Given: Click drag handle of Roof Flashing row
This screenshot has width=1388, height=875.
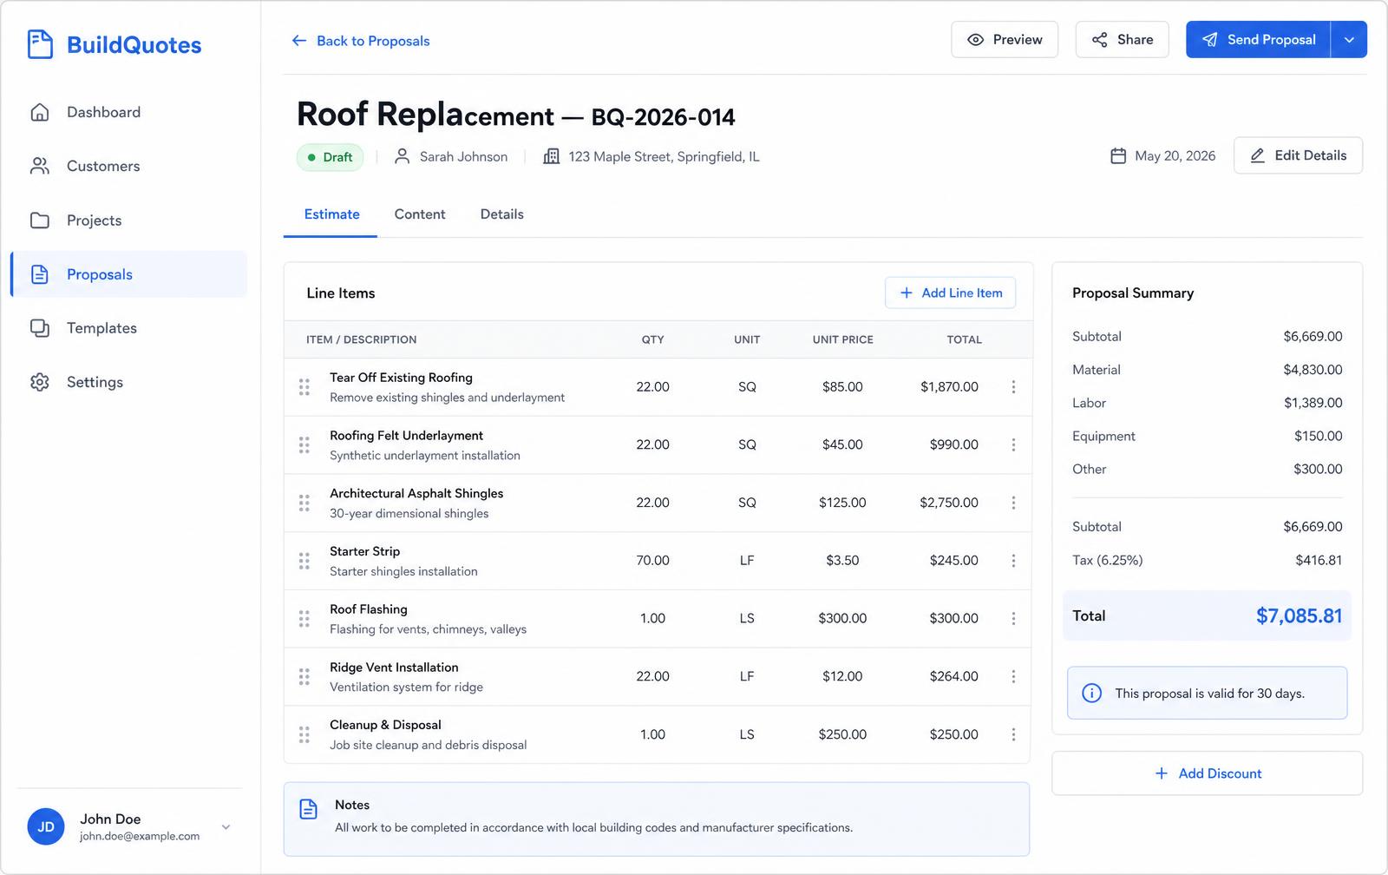Looking at the screenshot, I should [304, 619].
